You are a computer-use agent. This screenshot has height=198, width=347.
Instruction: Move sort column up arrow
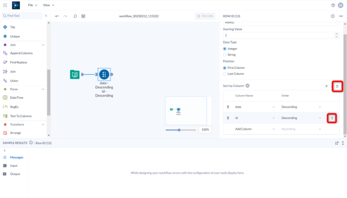point(326,87)
